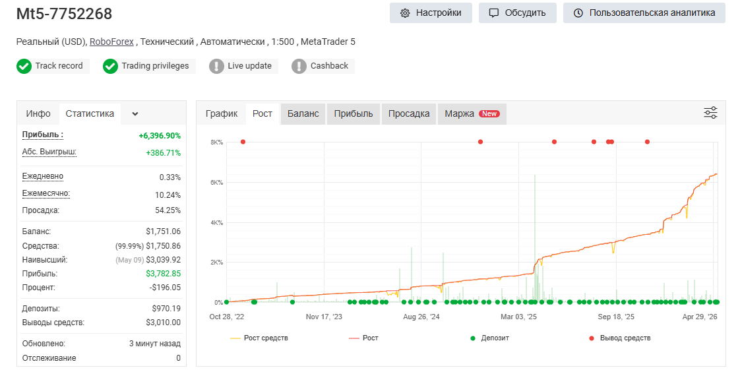Click the $3,010.00 withdrawals value
This screenshot has height=372, width=740.
(164, 323)
